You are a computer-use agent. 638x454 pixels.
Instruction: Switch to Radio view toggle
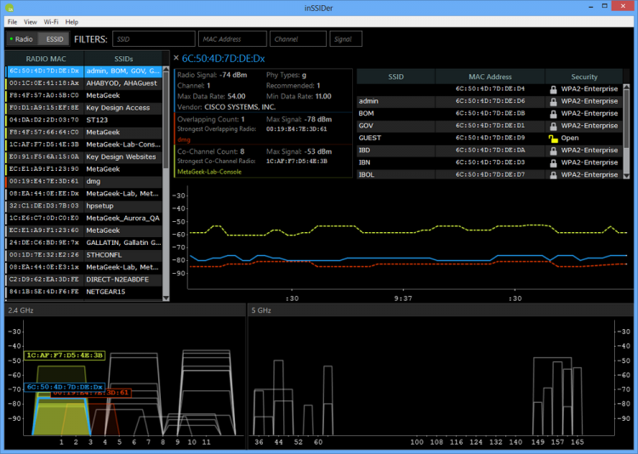coord(21,39)
